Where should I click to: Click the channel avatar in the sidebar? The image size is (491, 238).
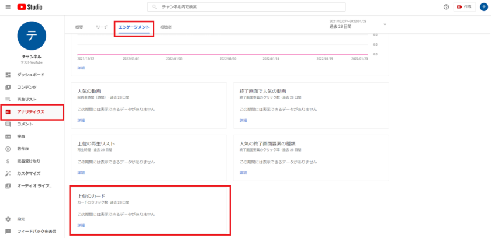32,36
